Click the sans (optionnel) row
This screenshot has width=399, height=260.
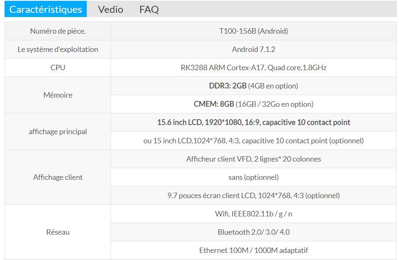point(253,177)
